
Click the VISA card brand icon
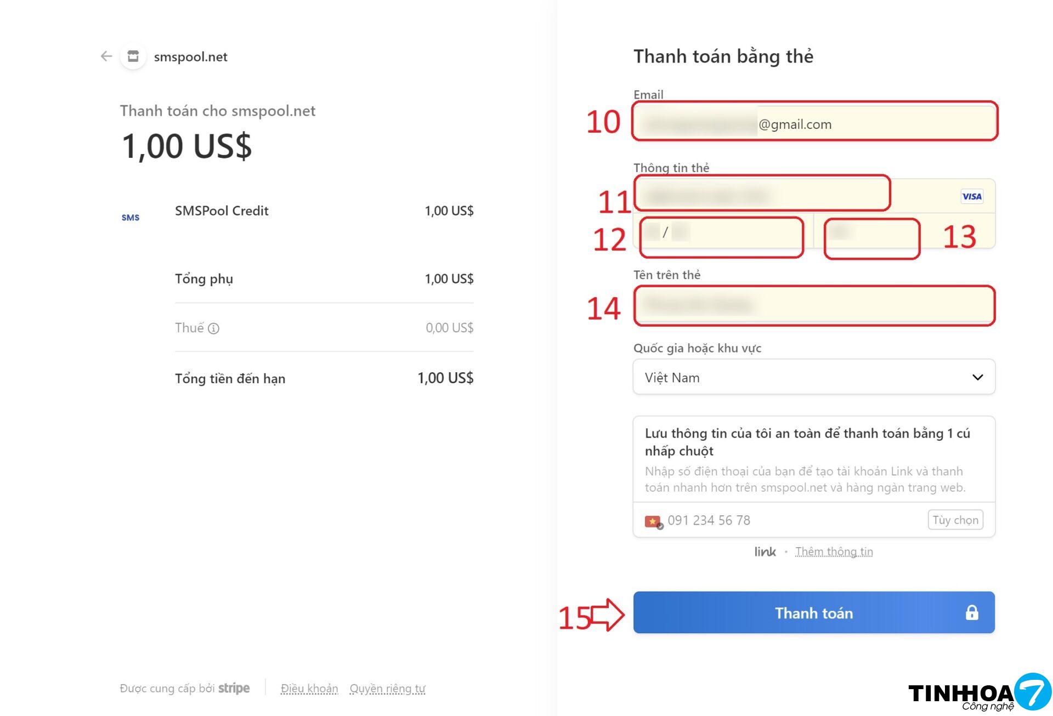pos(972,196)
